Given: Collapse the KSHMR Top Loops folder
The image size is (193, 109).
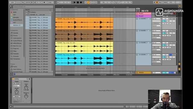Looking at the screenshot, I should [26, 15].
